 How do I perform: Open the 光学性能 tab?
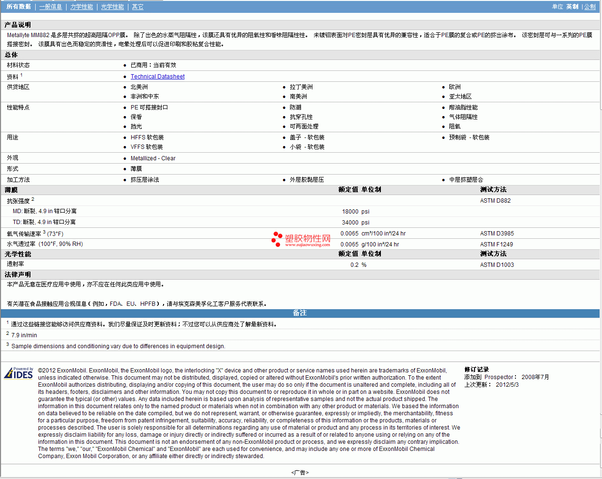point(112,7)
